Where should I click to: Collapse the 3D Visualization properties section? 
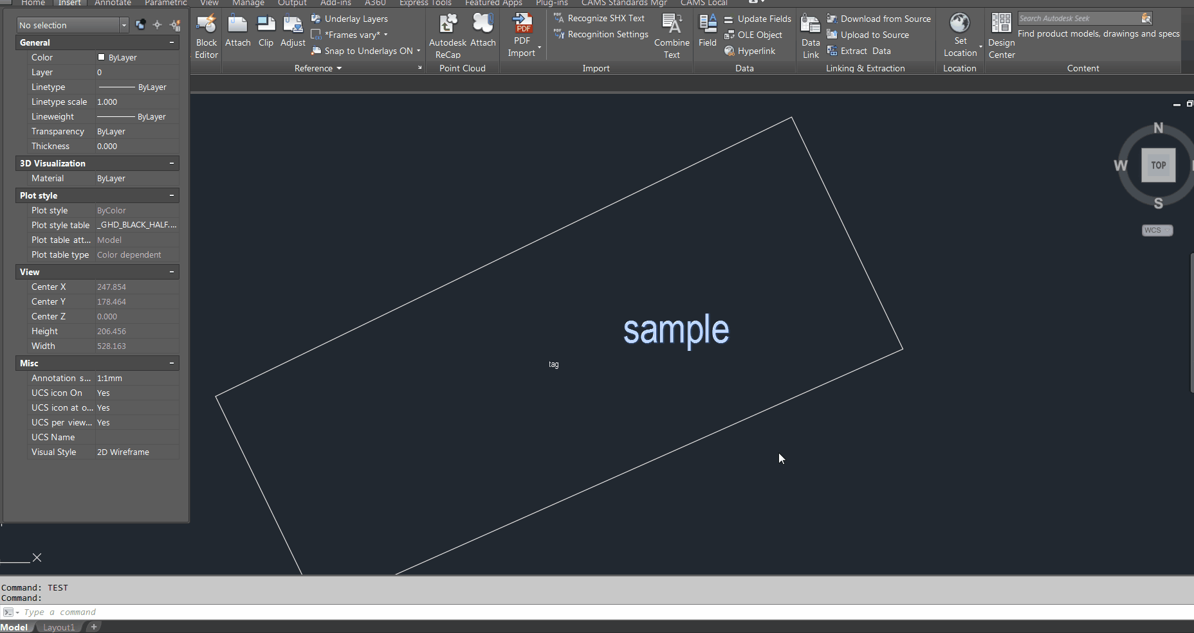click(x=172, y=163)
